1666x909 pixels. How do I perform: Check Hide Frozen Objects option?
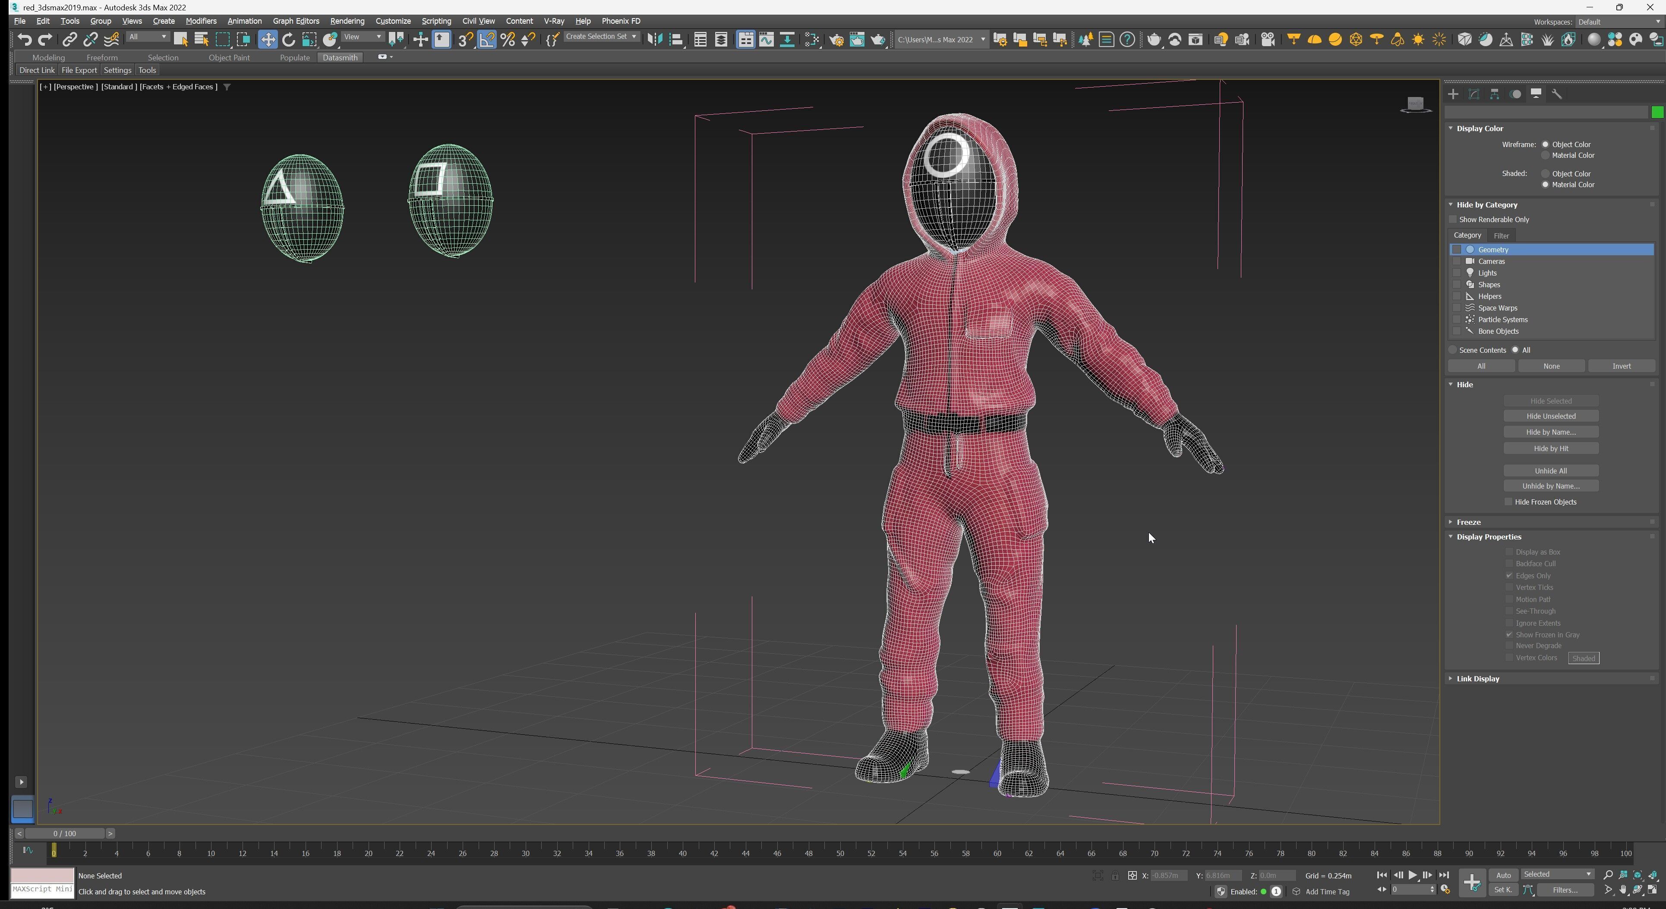[1508, 502]
